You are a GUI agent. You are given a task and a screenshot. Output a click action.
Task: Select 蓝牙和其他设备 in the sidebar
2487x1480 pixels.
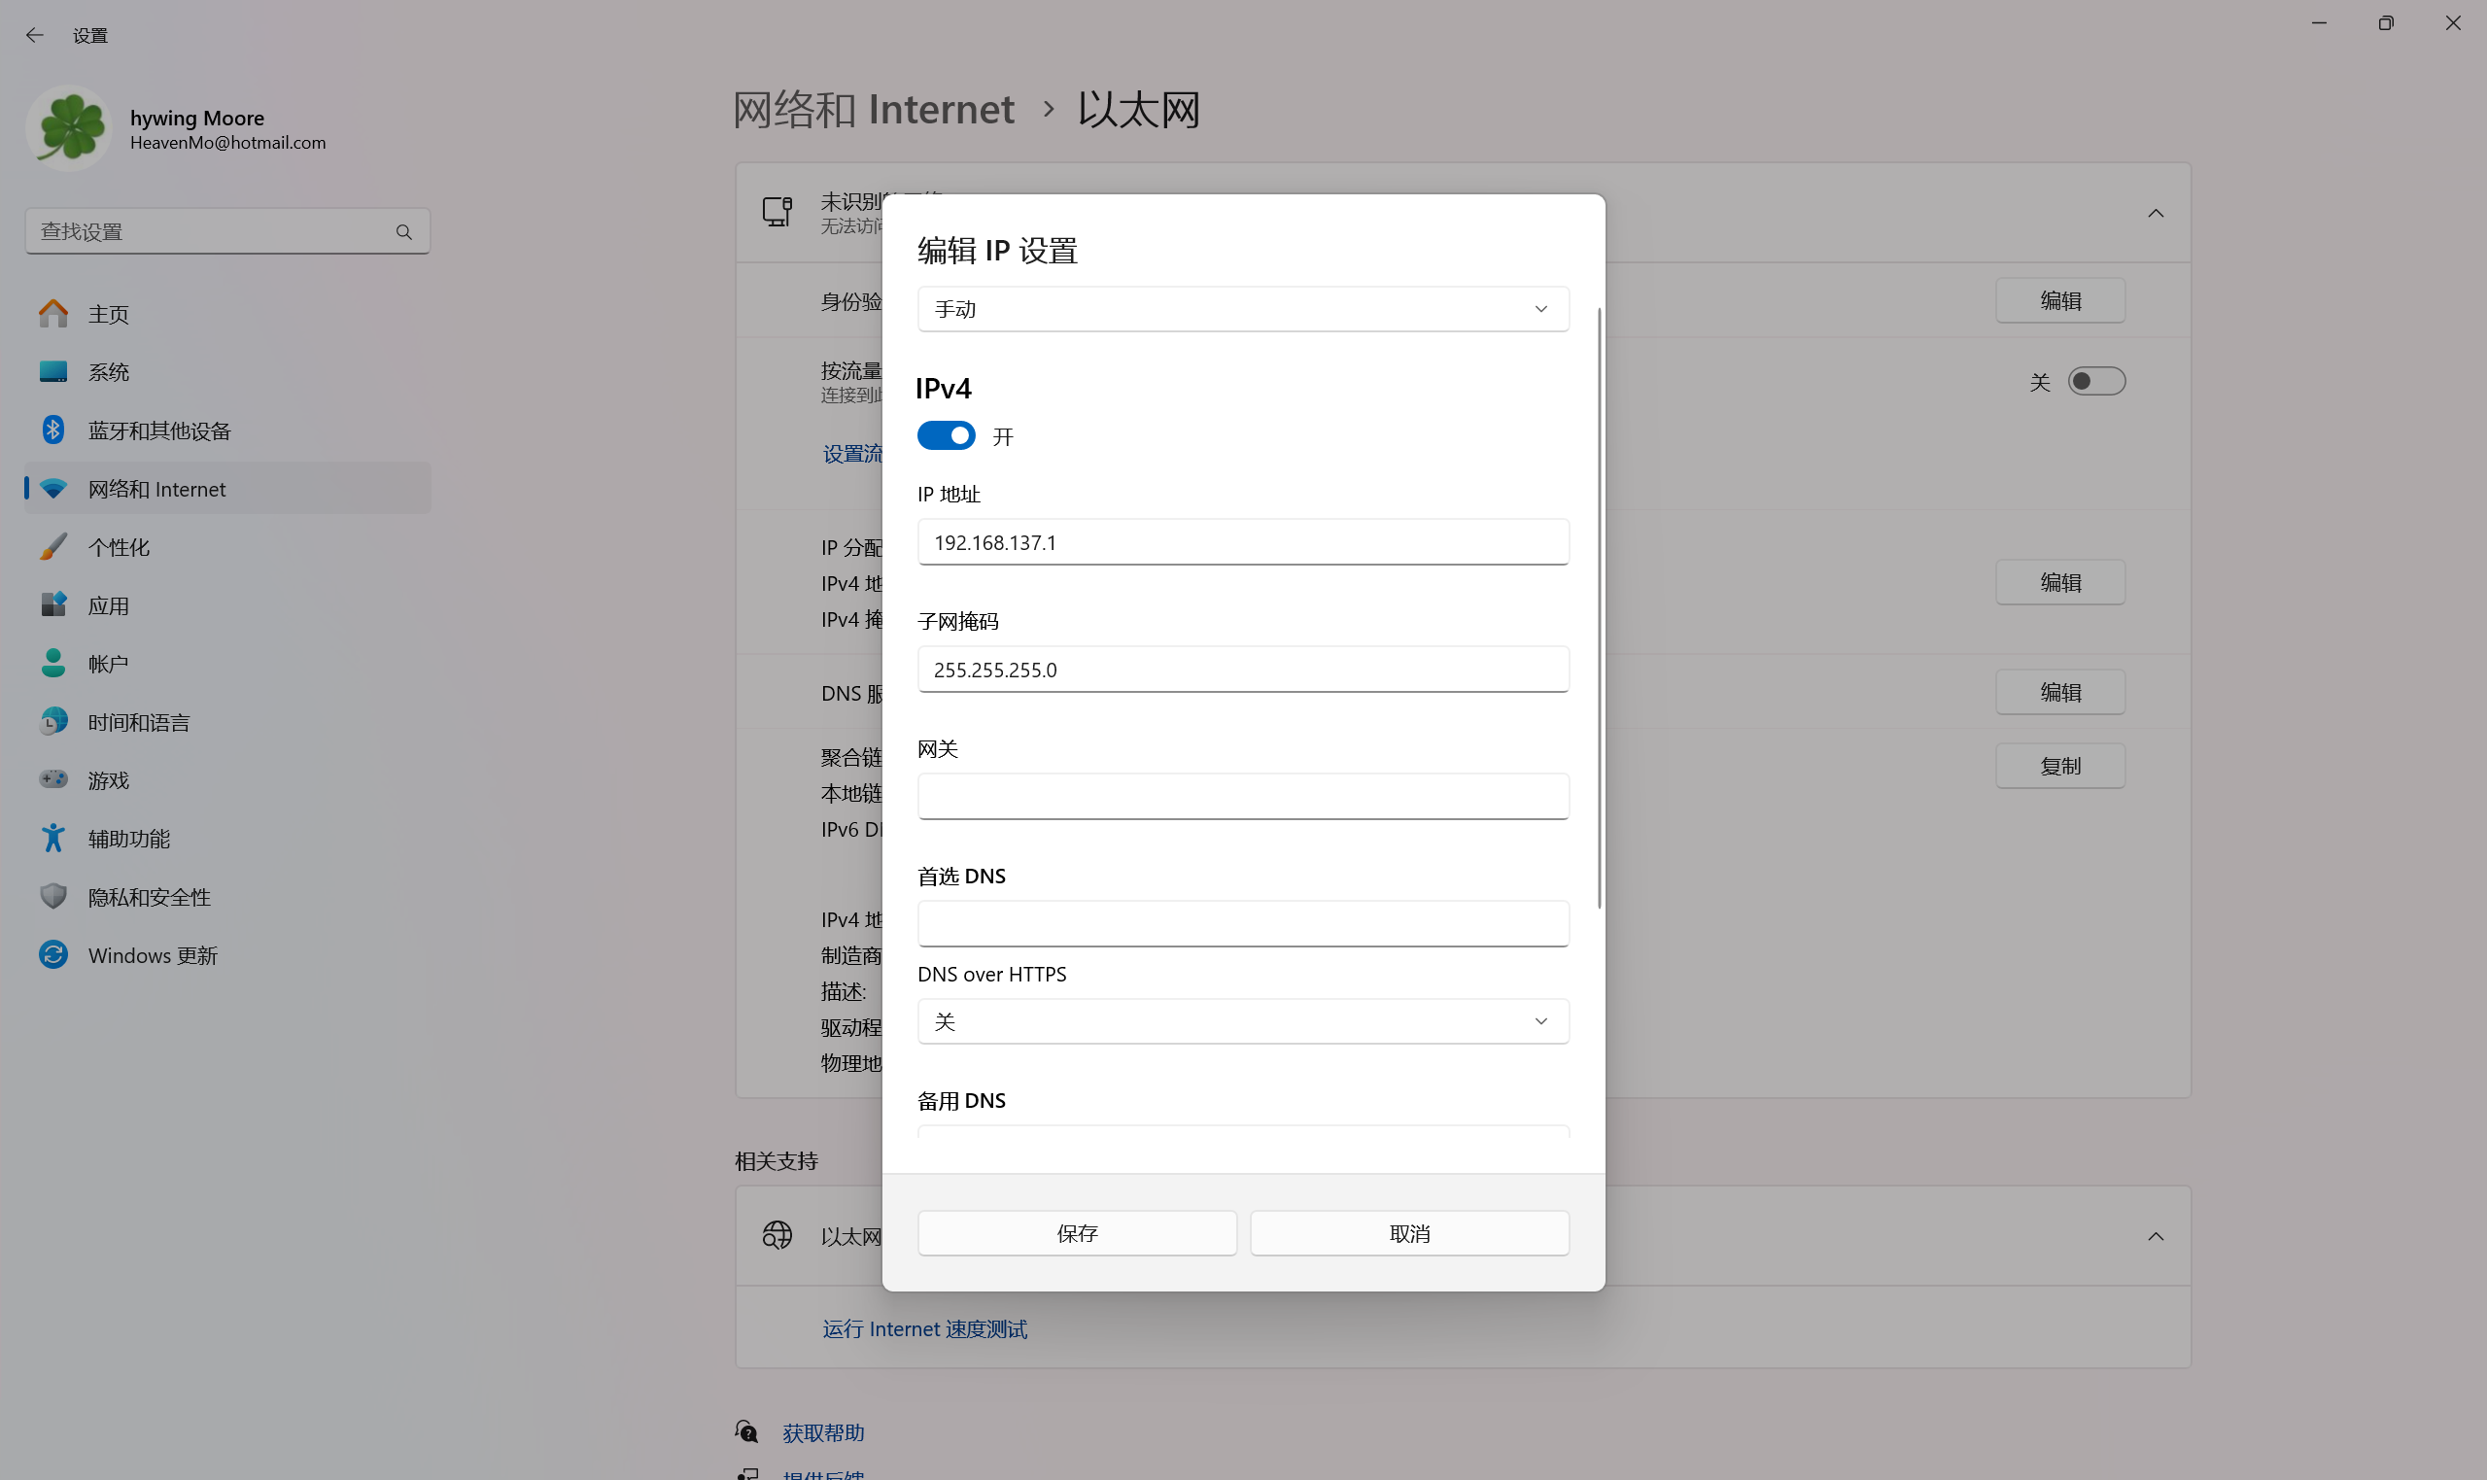point(159,430)
